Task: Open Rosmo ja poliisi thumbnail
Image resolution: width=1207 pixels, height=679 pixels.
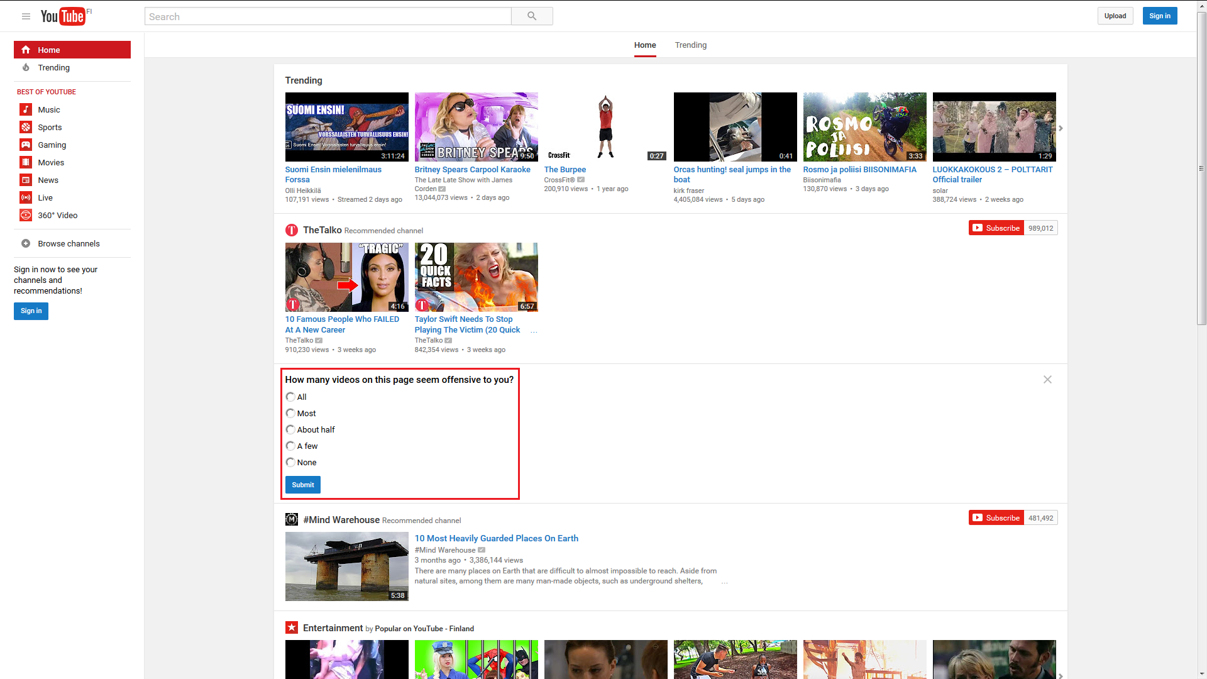Action: pos(864,127)
